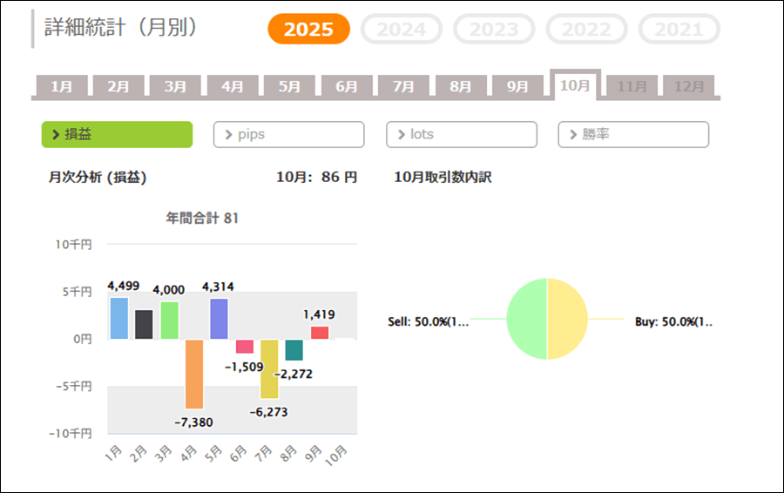Click the blue January bar showing 4,499
The height and width of the screenshot is (493, 784).
click(x=118, y=318)
